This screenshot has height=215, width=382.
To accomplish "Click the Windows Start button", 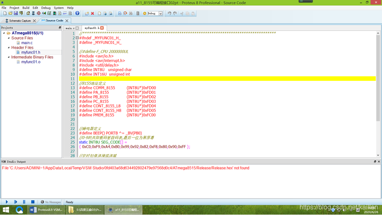I will pos(6,210).
